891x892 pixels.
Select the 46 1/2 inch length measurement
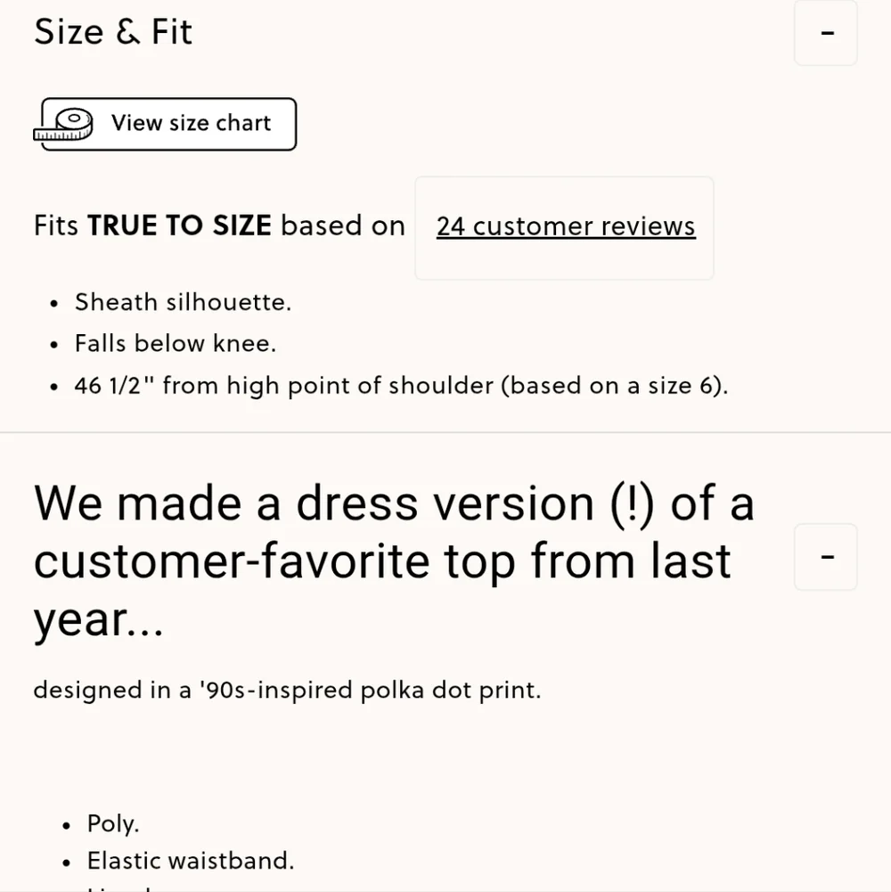point(400,385)
